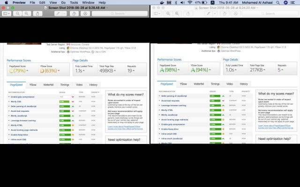Click the Thu 9:41 AM clock
Viewport: 300px width, 187px height.
click(228, 2)
